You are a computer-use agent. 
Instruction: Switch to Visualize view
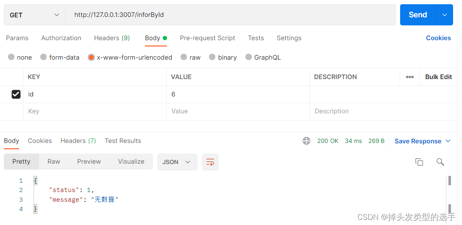[131, 162]
